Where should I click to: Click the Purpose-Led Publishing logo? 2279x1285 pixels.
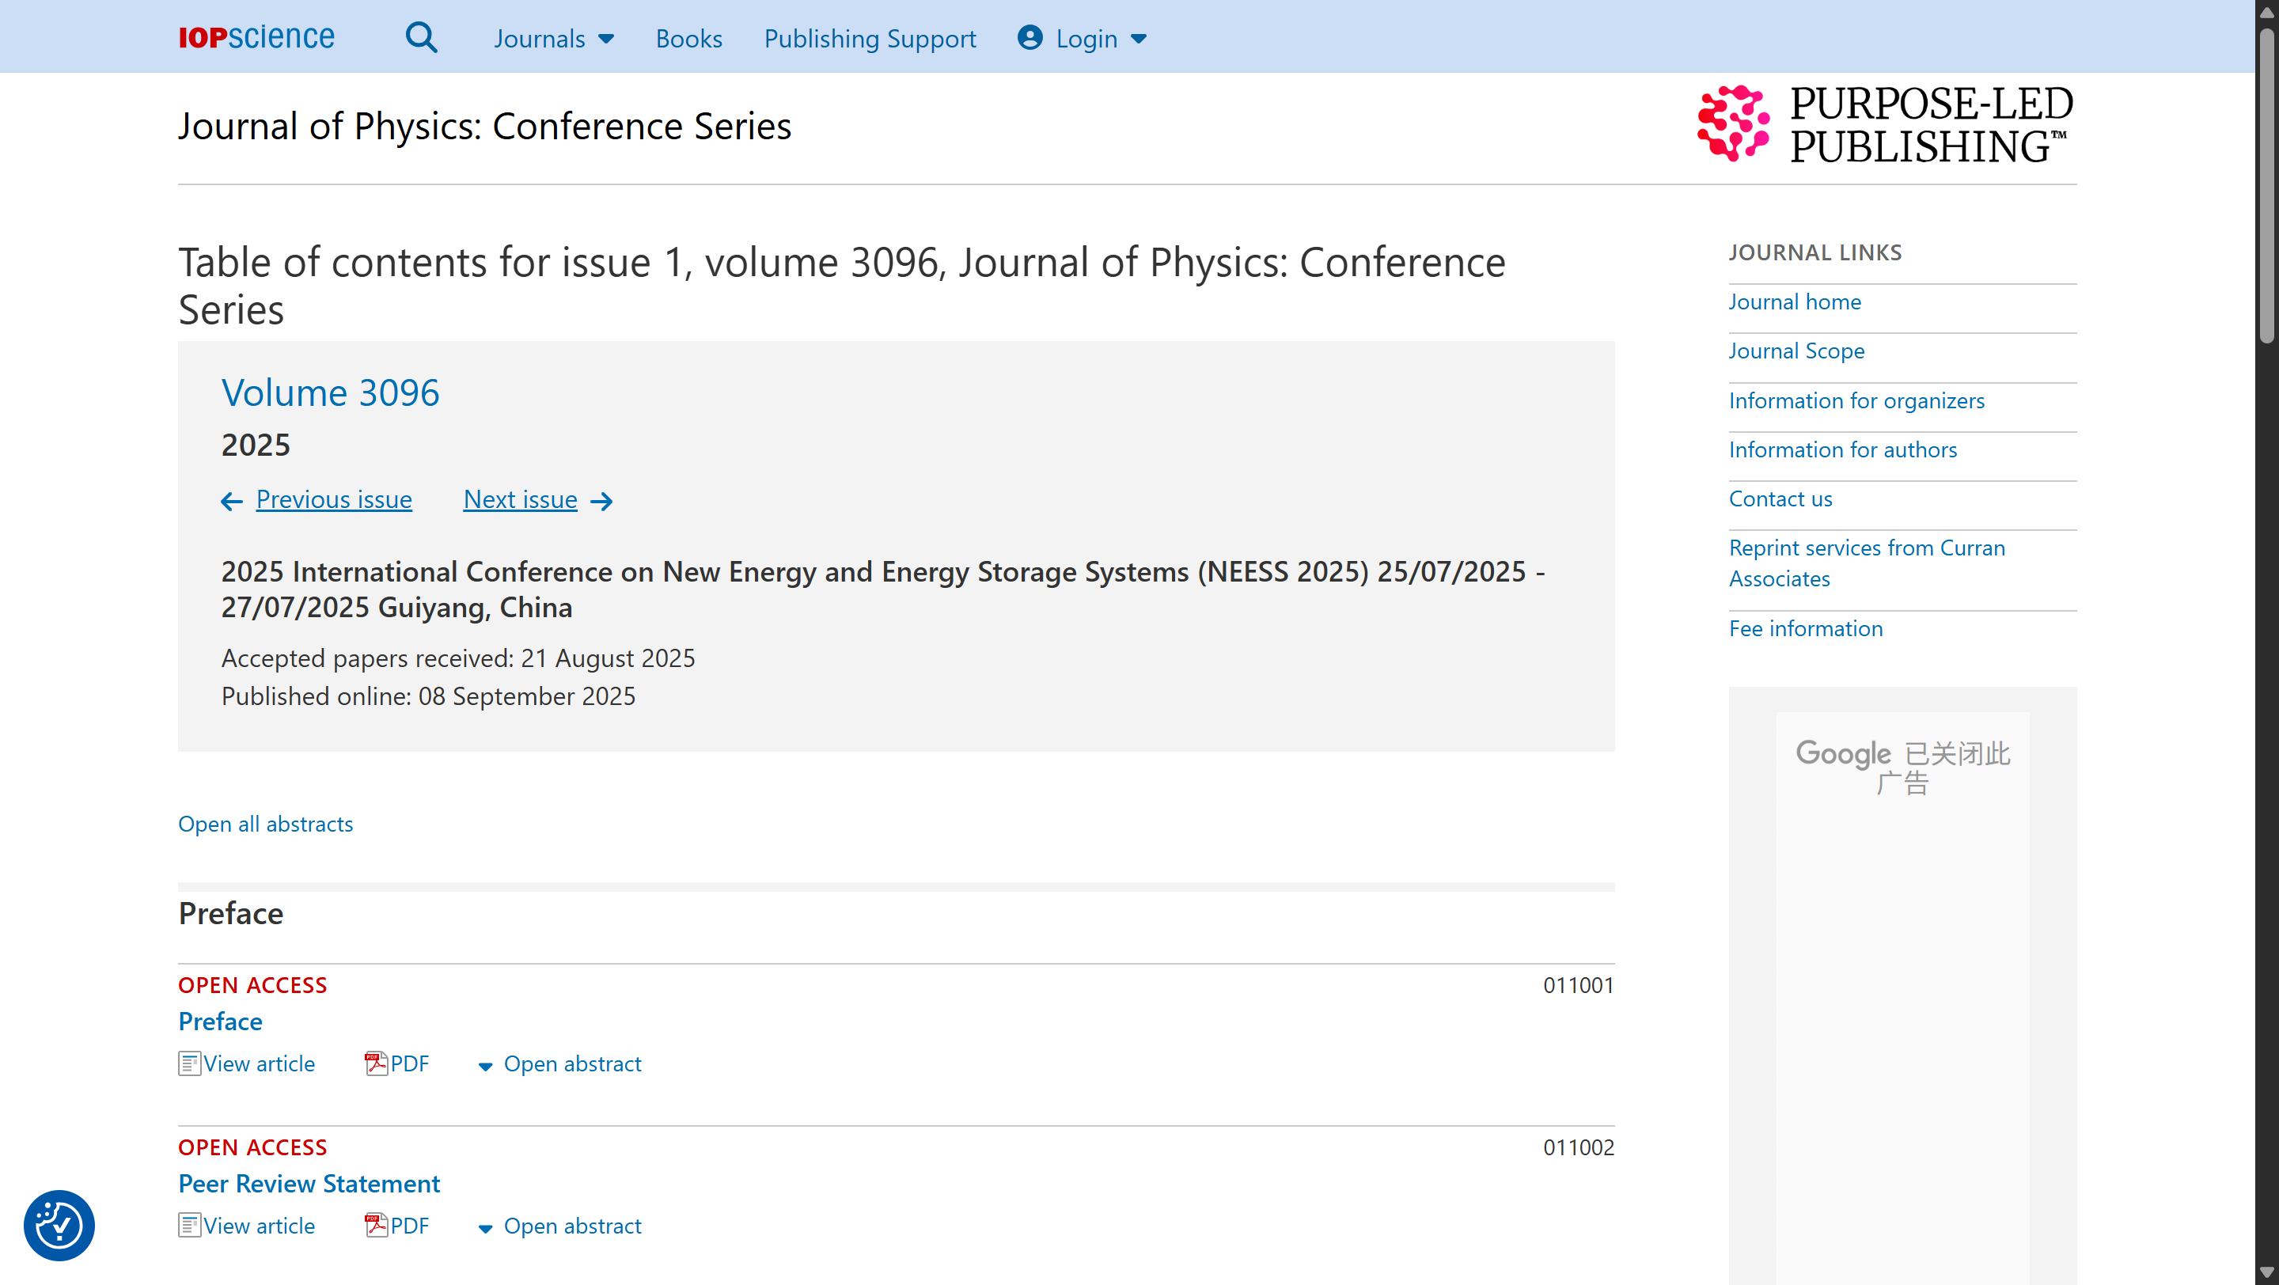pos(1884,125)
